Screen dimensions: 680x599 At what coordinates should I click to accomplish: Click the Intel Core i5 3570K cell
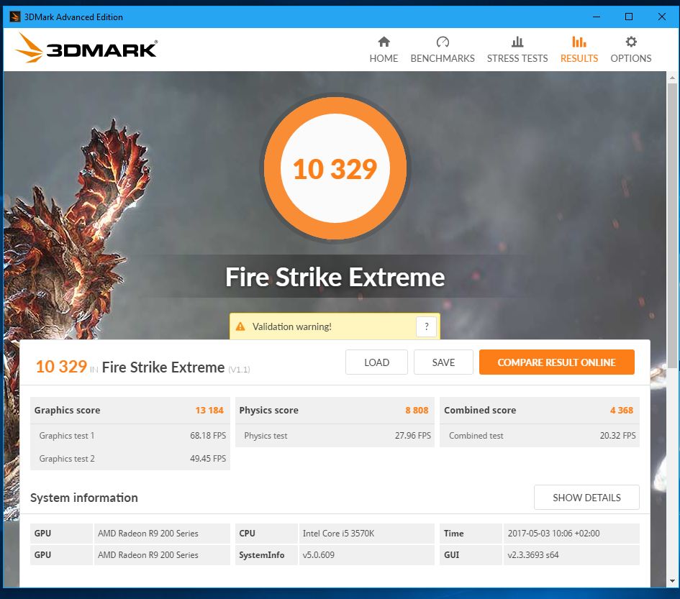click(x=366, y=534)
